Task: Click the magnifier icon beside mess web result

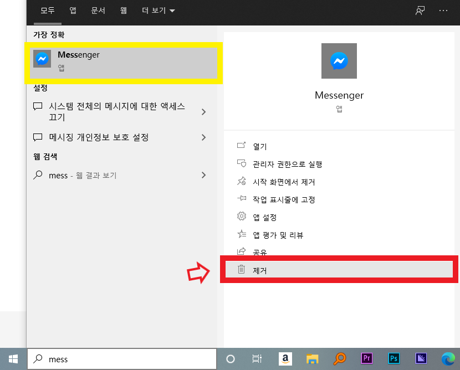Action: (x=38, y=174)
